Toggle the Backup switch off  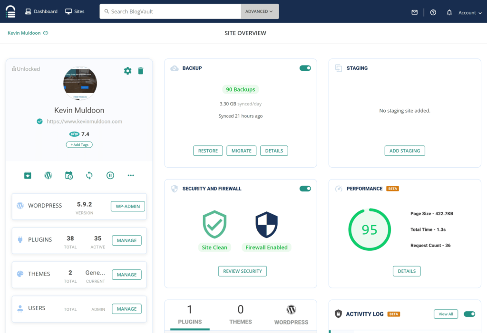[x=305, y=68]
